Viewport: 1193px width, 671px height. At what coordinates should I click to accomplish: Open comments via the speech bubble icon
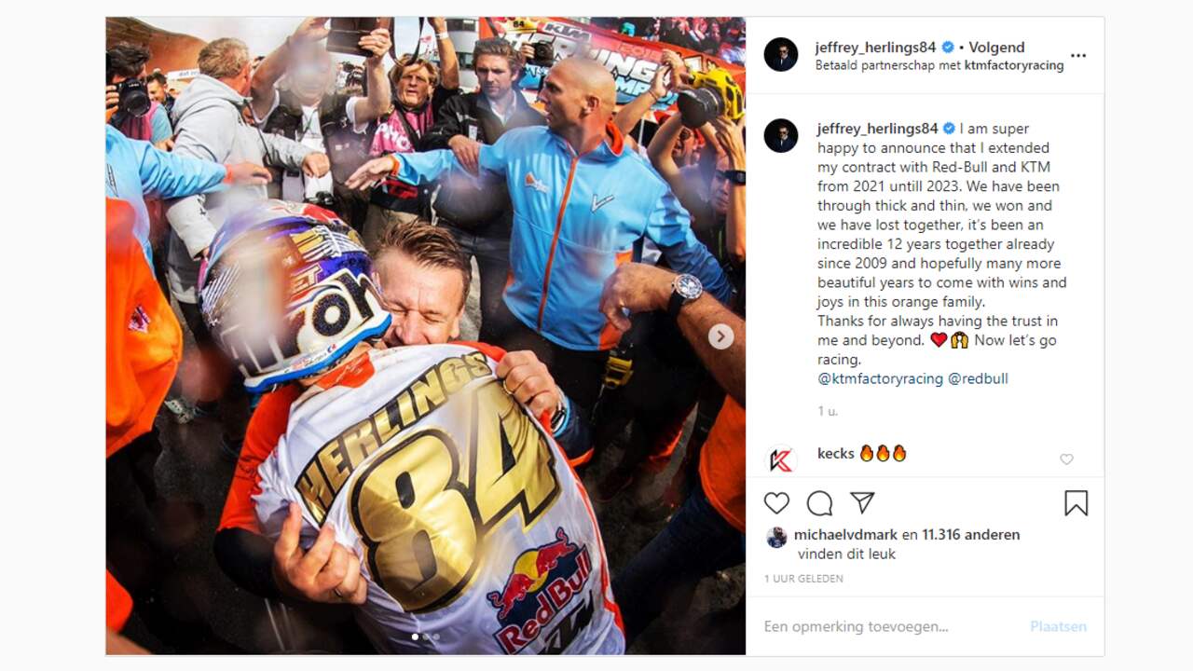click(819, 503)
